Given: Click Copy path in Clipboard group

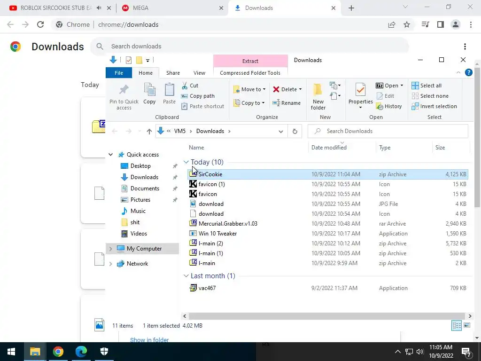Looking at the screenshot, I should (x=198, y=96).
